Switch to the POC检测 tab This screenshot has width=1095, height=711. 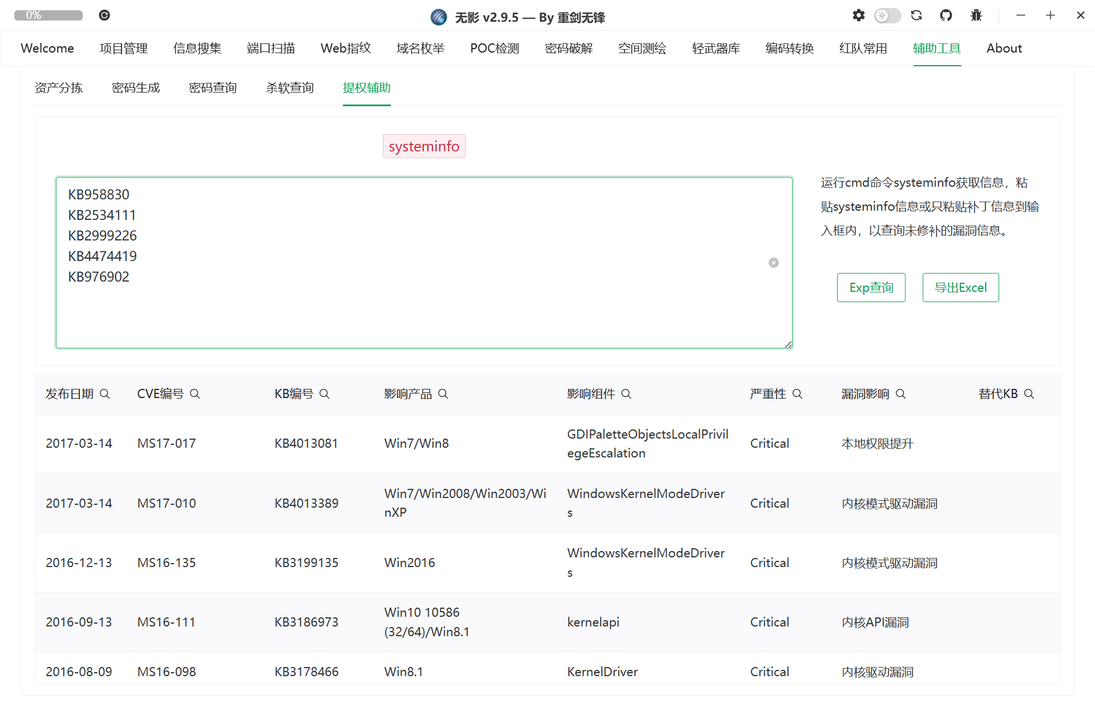(x=494, y=49)
